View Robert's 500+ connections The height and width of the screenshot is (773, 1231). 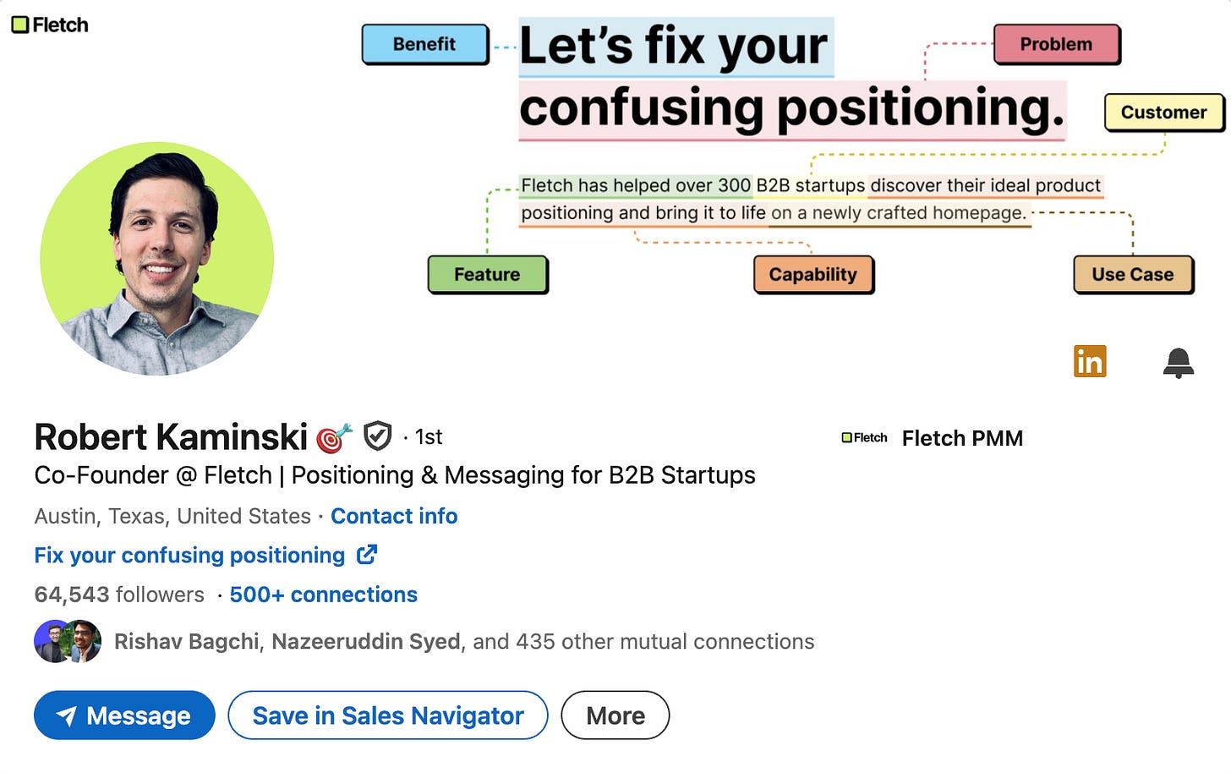click(x=323, y=595)
